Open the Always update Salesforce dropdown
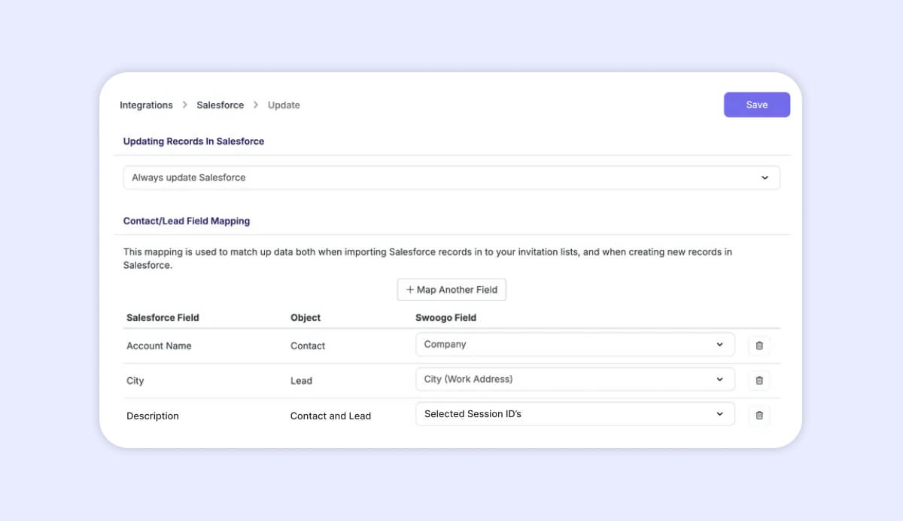Screen dimensions: 903x521 pos(451,178)
